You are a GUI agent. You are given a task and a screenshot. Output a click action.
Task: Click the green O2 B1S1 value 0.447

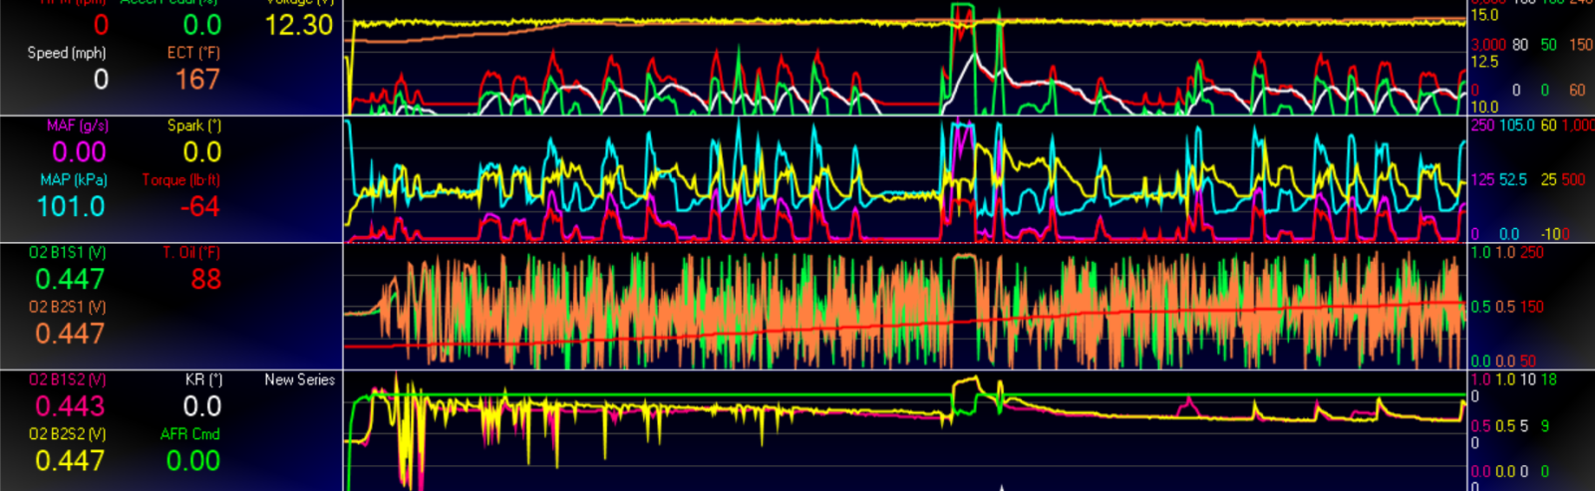pos(70,280)
